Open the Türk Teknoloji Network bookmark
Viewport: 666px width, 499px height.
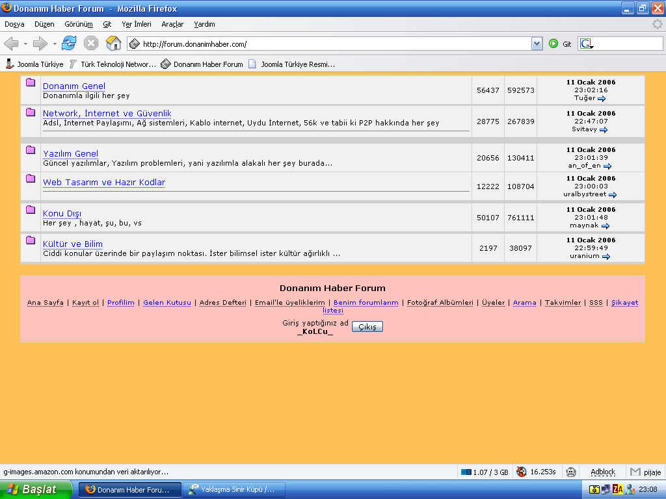pyautogui.click(x=113, y=64)
